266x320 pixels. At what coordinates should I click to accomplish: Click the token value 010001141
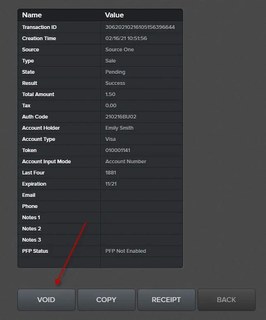pos(118,150)
